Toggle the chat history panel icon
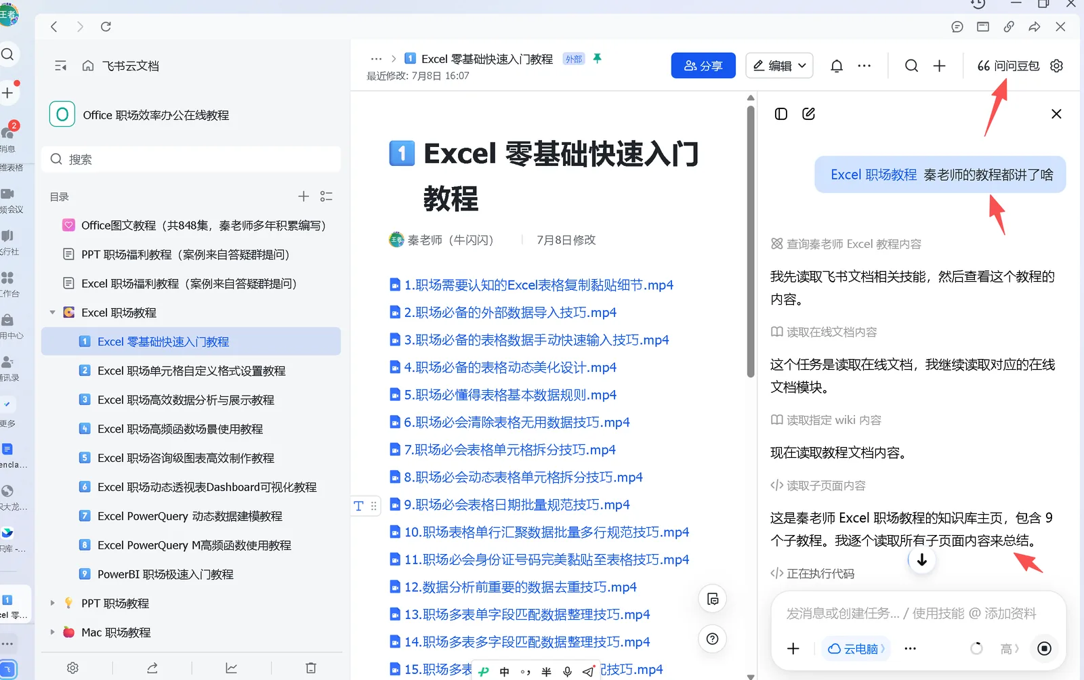Viewport: 1084px width, 680px height. point(781,114)
